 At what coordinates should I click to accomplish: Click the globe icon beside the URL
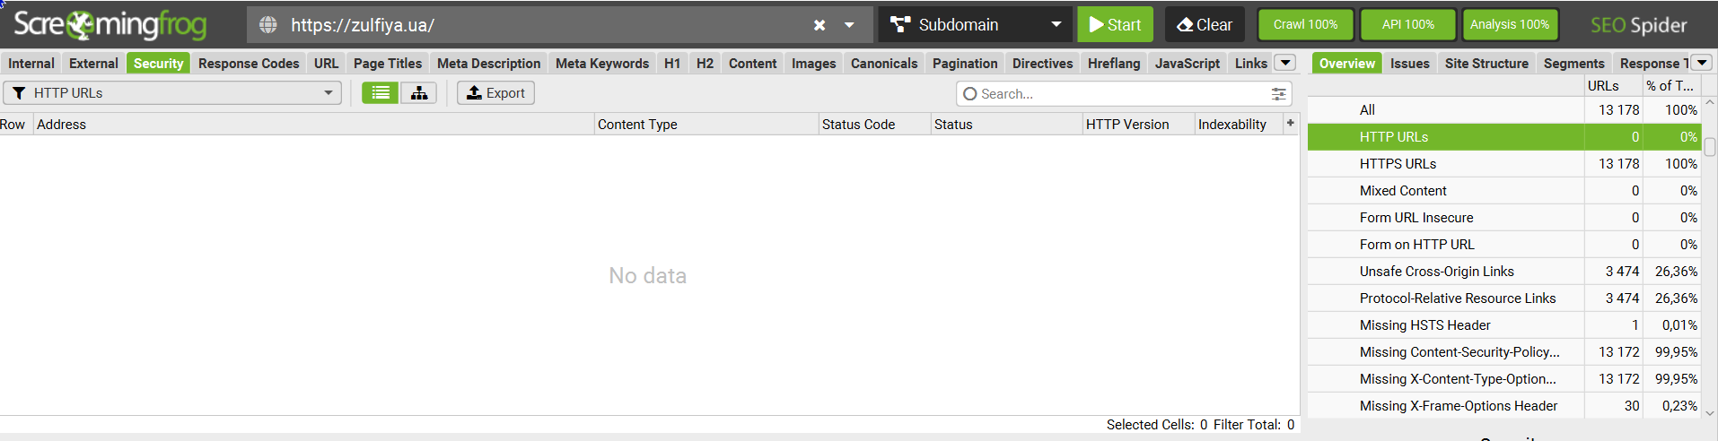267,25
